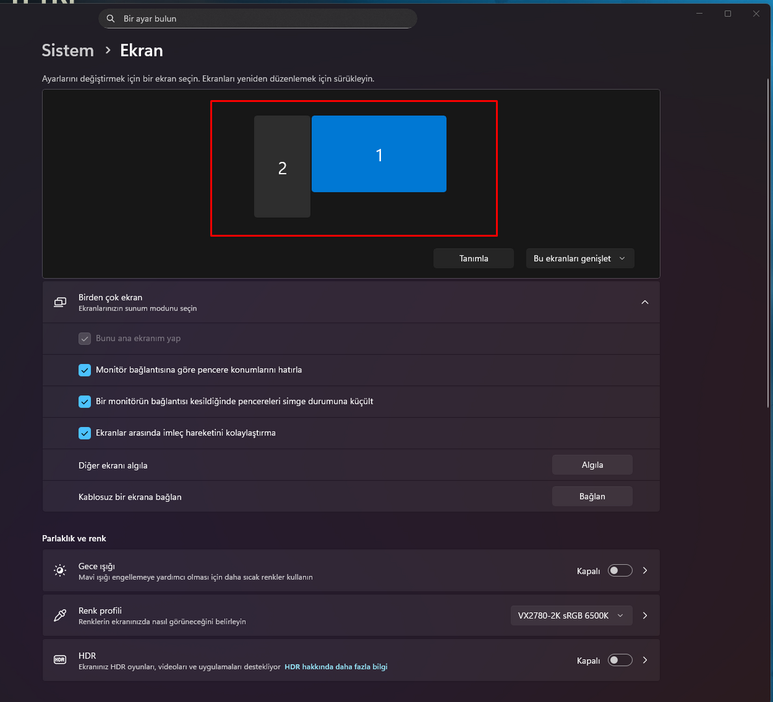Click the Kapalı label beside HDR switch

[x=588, y=660]
